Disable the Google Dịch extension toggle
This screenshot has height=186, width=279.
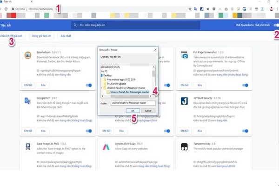point(89,131)
